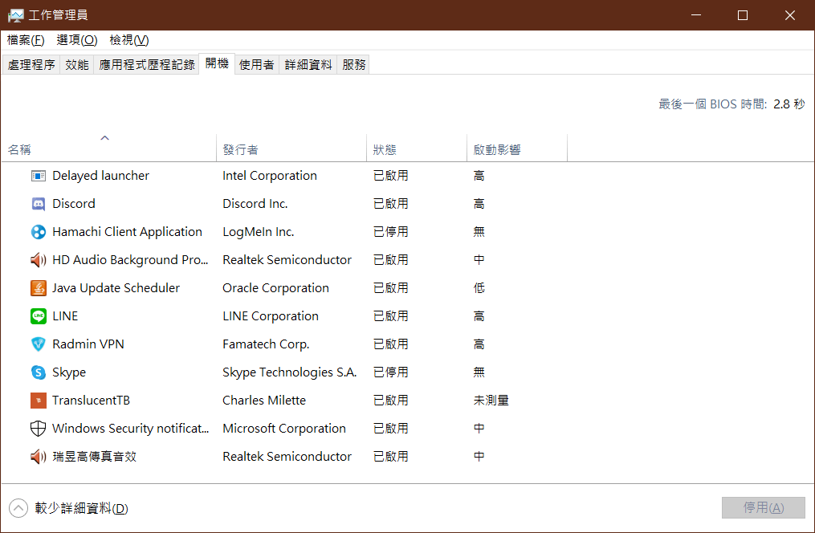Click the 停用(A) button
815x533 pixels.
pyautogui.click(x=763, y=507)
